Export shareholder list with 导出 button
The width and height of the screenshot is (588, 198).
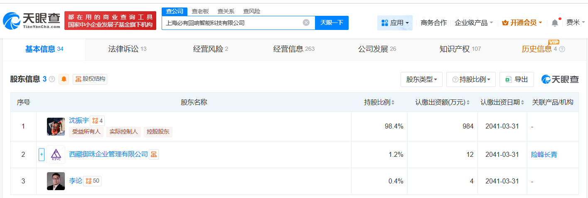click(517, 79)
